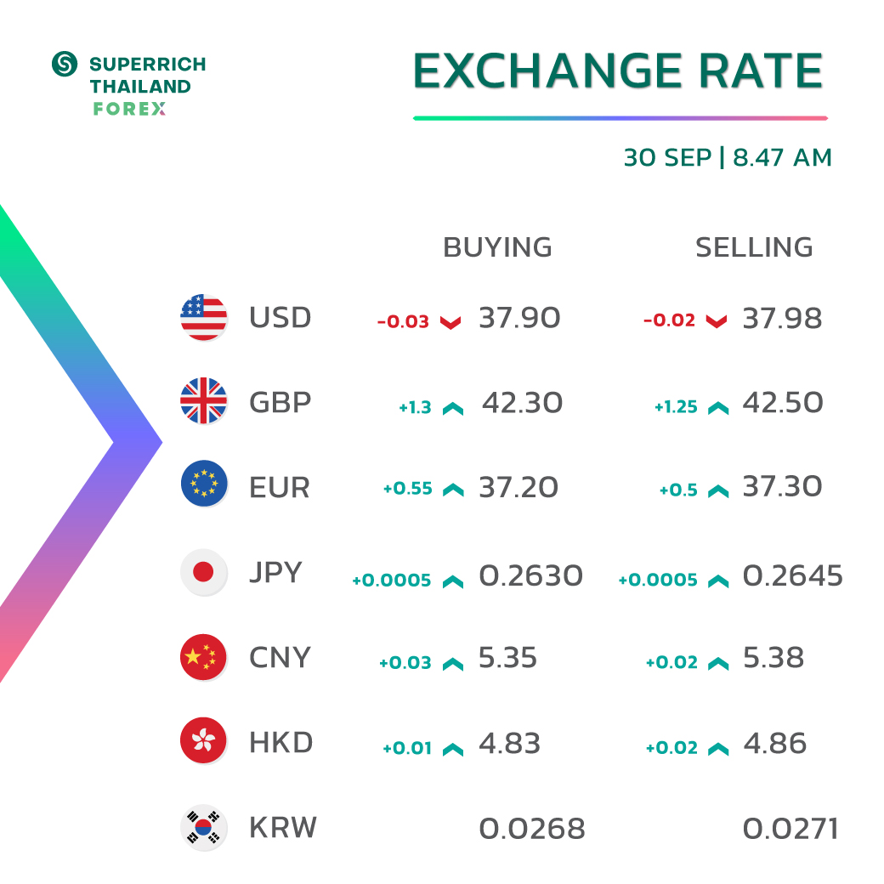Click the Hong Kong flag icon

tap(203, 740)
